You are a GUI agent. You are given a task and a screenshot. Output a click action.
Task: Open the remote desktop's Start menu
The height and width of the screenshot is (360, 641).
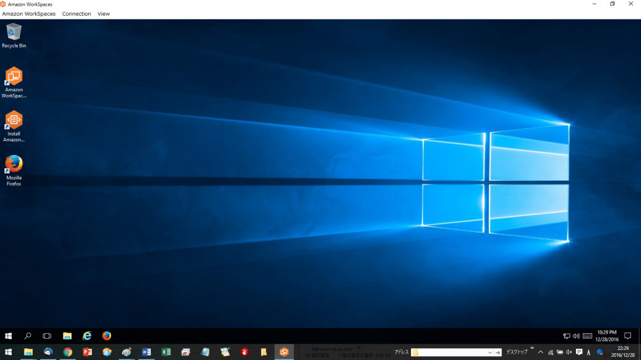coord(8,336)
